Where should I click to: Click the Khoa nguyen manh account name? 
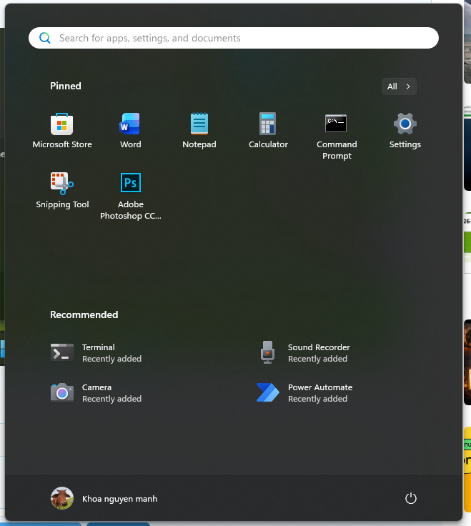[120, 499]
